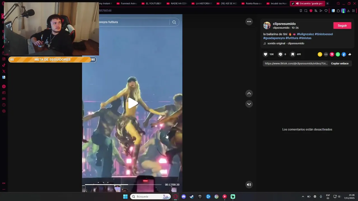Save the video with the bookmark icon
Viewport: 358px width, 201px height.
[293, 54]
